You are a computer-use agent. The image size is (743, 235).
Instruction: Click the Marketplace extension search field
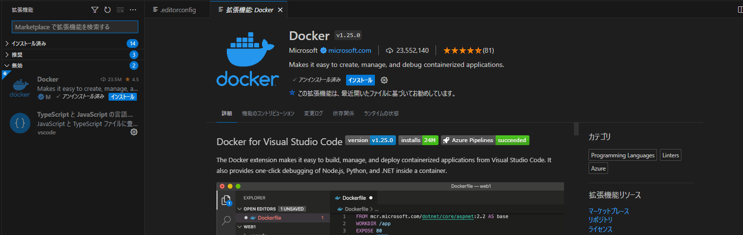pyautogui.click(x=75, y=27)
